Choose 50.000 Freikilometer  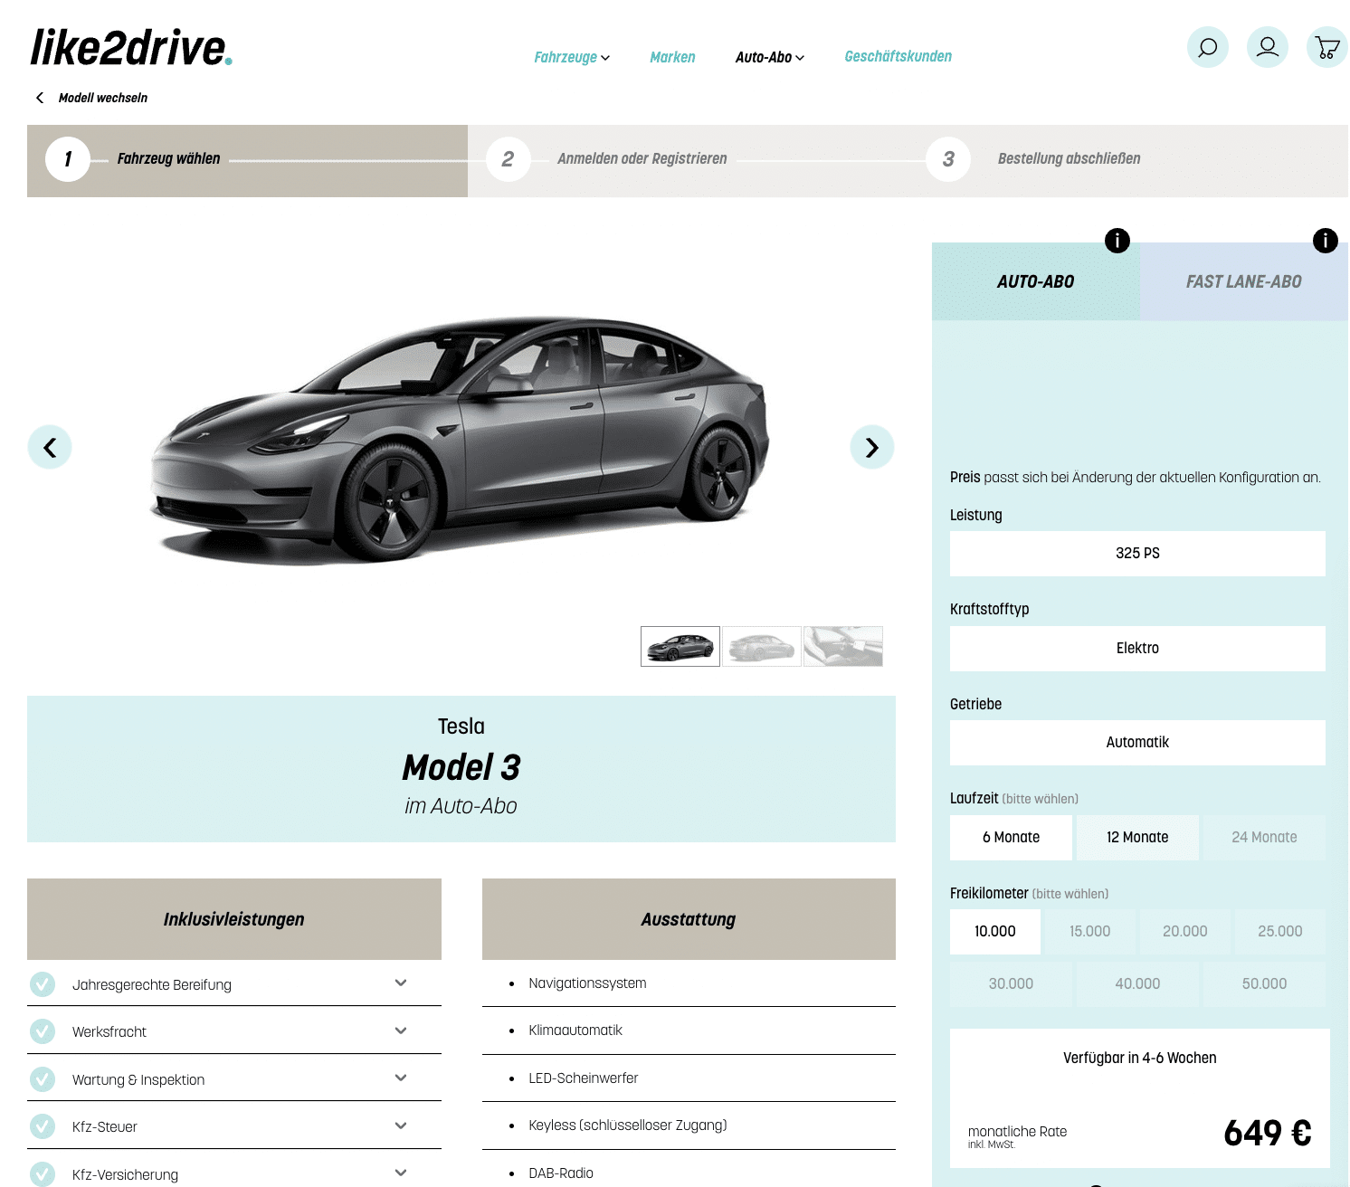(1264, 984)
